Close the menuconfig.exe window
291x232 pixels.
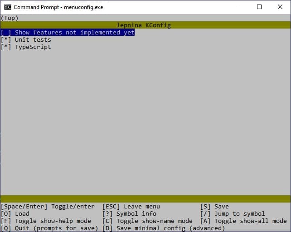click(x=280, y=7)
